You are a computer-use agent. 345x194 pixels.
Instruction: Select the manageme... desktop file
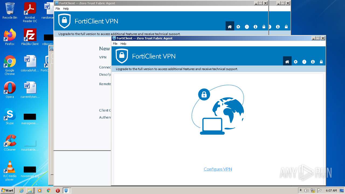point(30,119)
